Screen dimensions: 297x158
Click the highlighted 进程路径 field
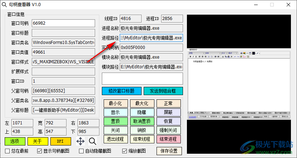(x=151, y=38)
